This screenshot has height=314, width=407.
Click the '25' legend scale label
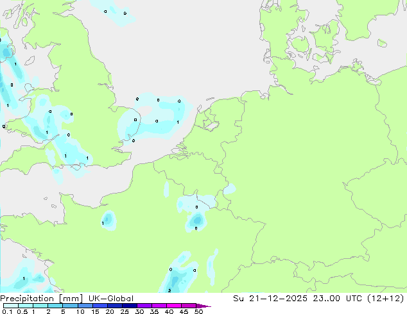click(125, 311)
